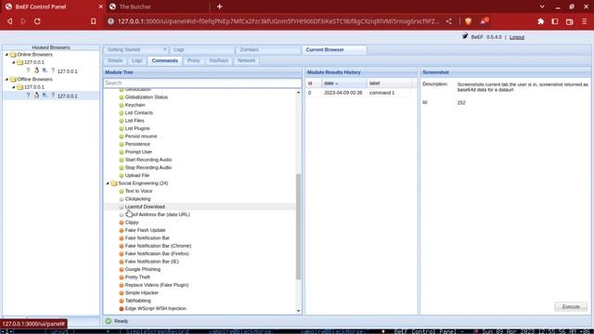
Task: Reload the page with the refresh icon
Action: point(37,21)
